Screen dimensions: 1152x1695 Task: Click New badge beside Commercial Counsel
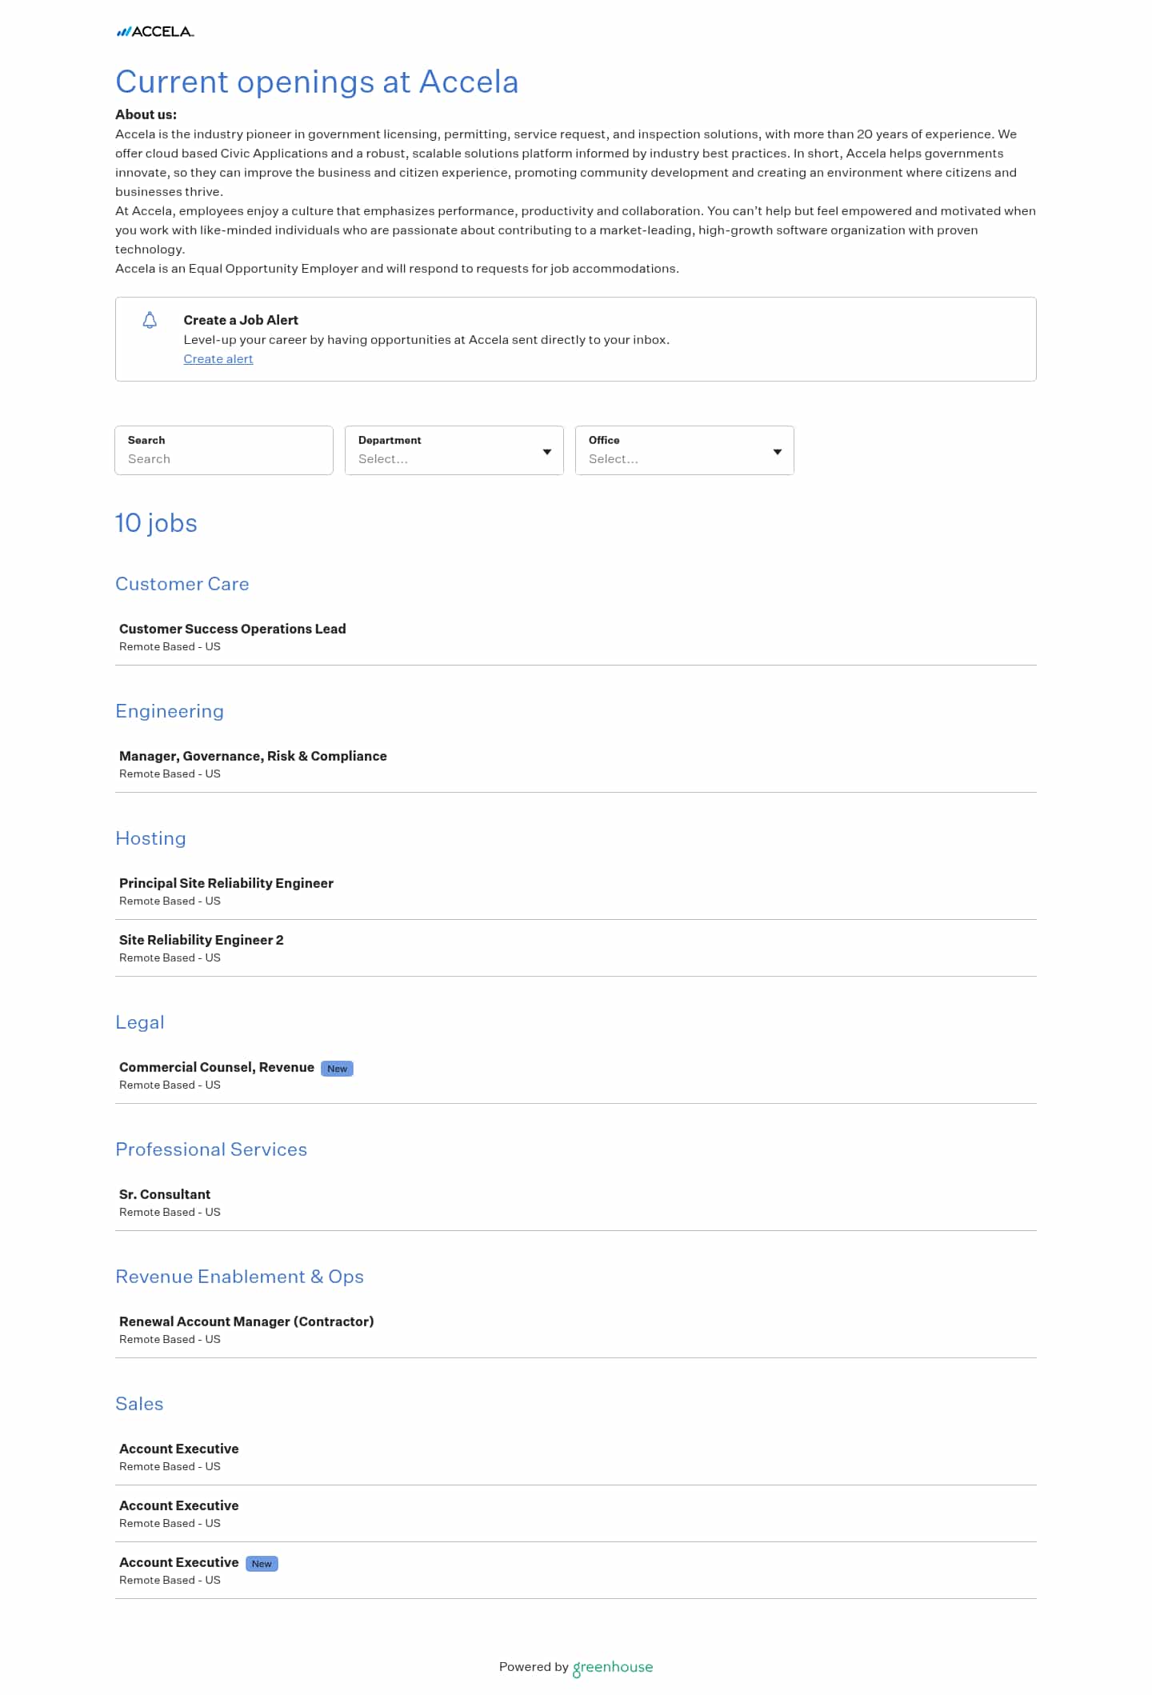tap(337, 1069)
